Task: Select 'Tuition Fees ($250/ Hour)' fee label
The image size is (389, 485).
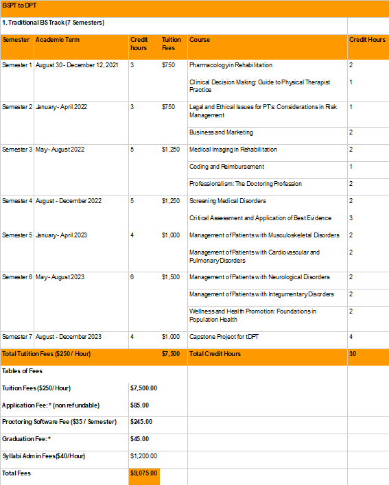Action: 36,388
